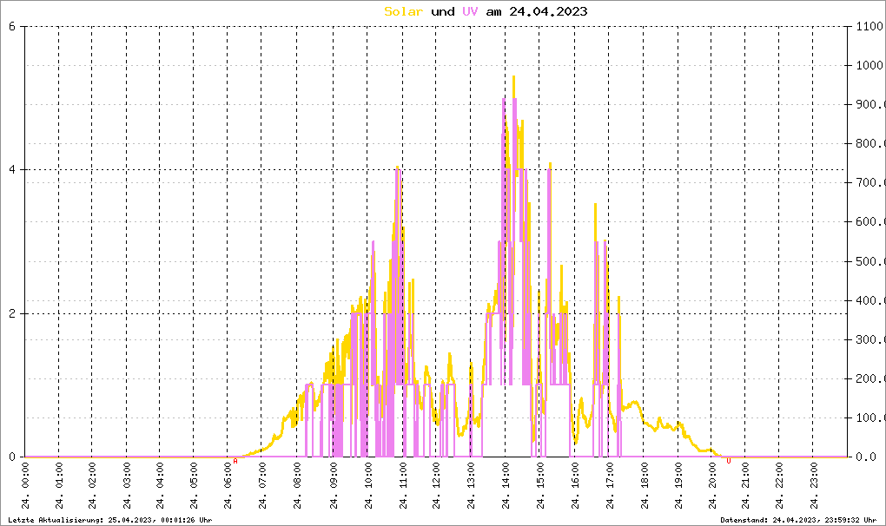Click time axis label '24. 21:00'
The height and width of the screenshot is (526, 886).
(746, 486)
